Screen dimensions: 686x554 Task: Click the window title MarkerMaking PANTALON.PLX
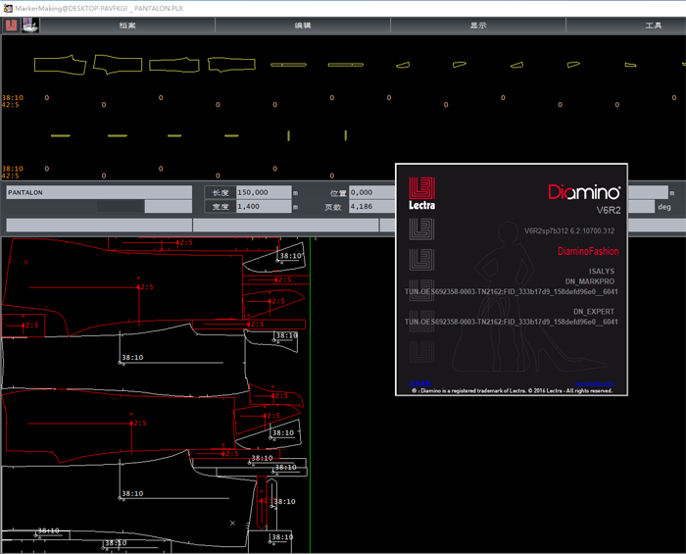(x=99, y=8)
